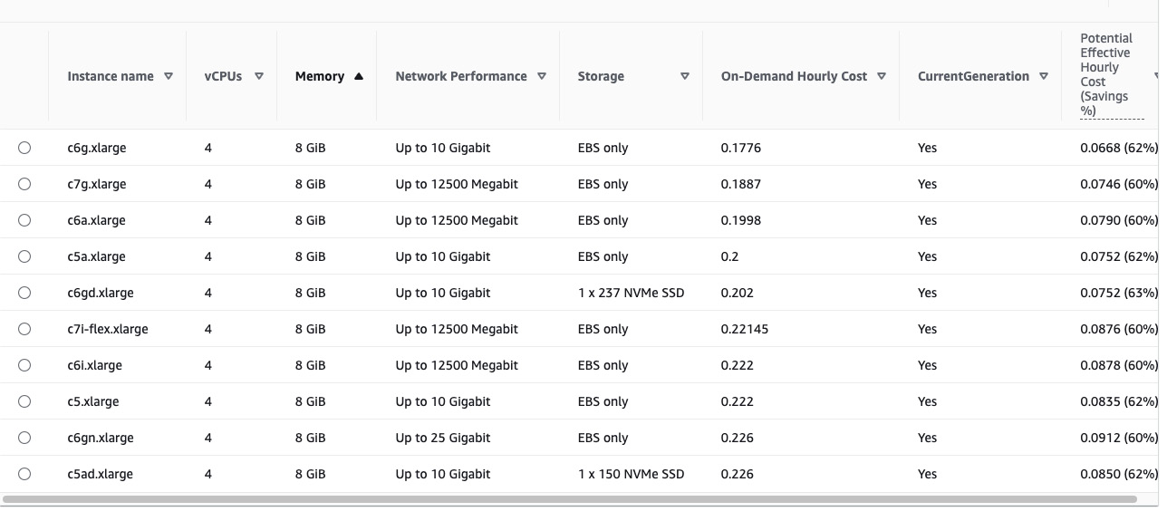The image size is (1167, 521).
Task: Click the Memory ascending sort arrow
Action: (x=359, y=77)
